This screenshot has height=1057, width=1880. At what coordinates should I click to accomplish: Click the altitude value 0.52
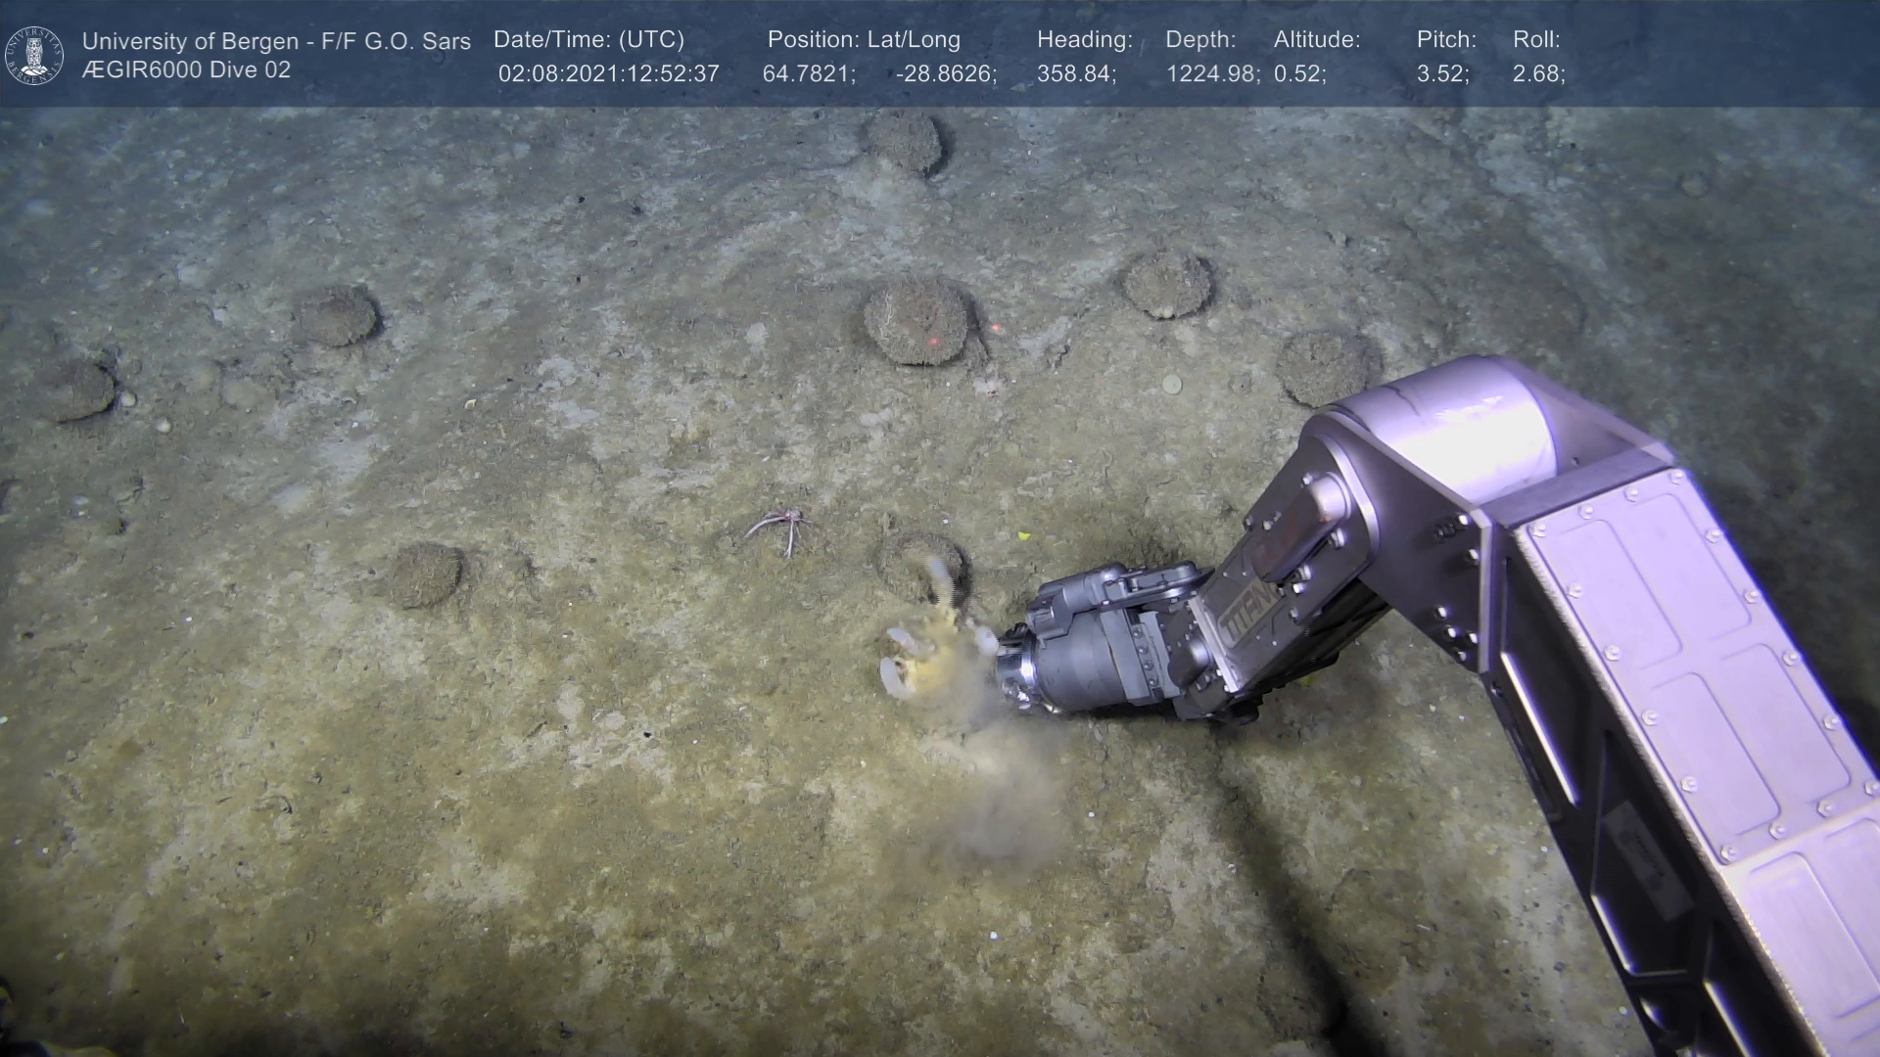(1299, 74)
